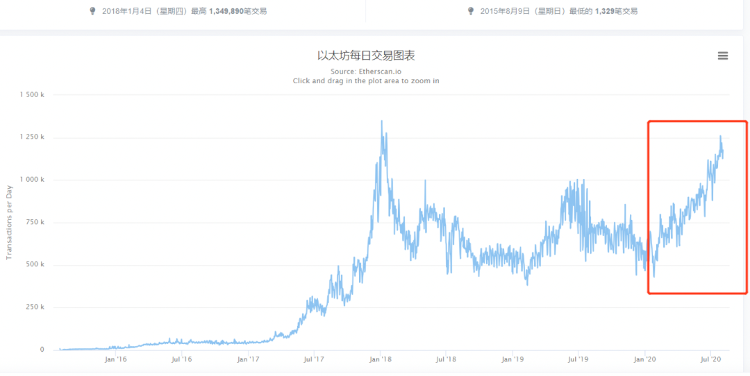
Task: Click the January 2018 peak on the line
Action: [x=381, y=122]
